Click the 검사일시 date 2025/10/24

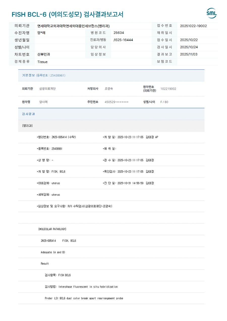[x=189, y=47]
